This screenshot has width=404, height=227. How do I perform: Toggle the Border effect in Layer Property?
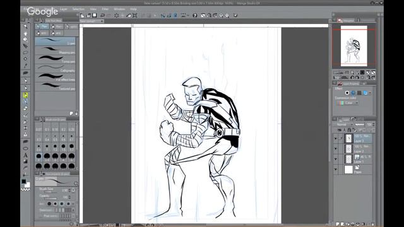pyautogui.click(x=347, y=93)
